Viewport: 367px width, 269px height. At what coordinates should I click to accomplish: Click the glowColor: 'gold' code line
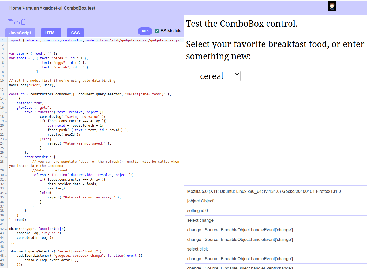[34, 107]
